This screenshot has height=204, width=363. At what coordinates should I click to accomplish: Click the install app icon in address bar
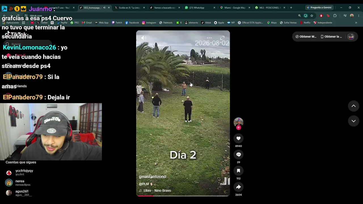tap(306, 16)
